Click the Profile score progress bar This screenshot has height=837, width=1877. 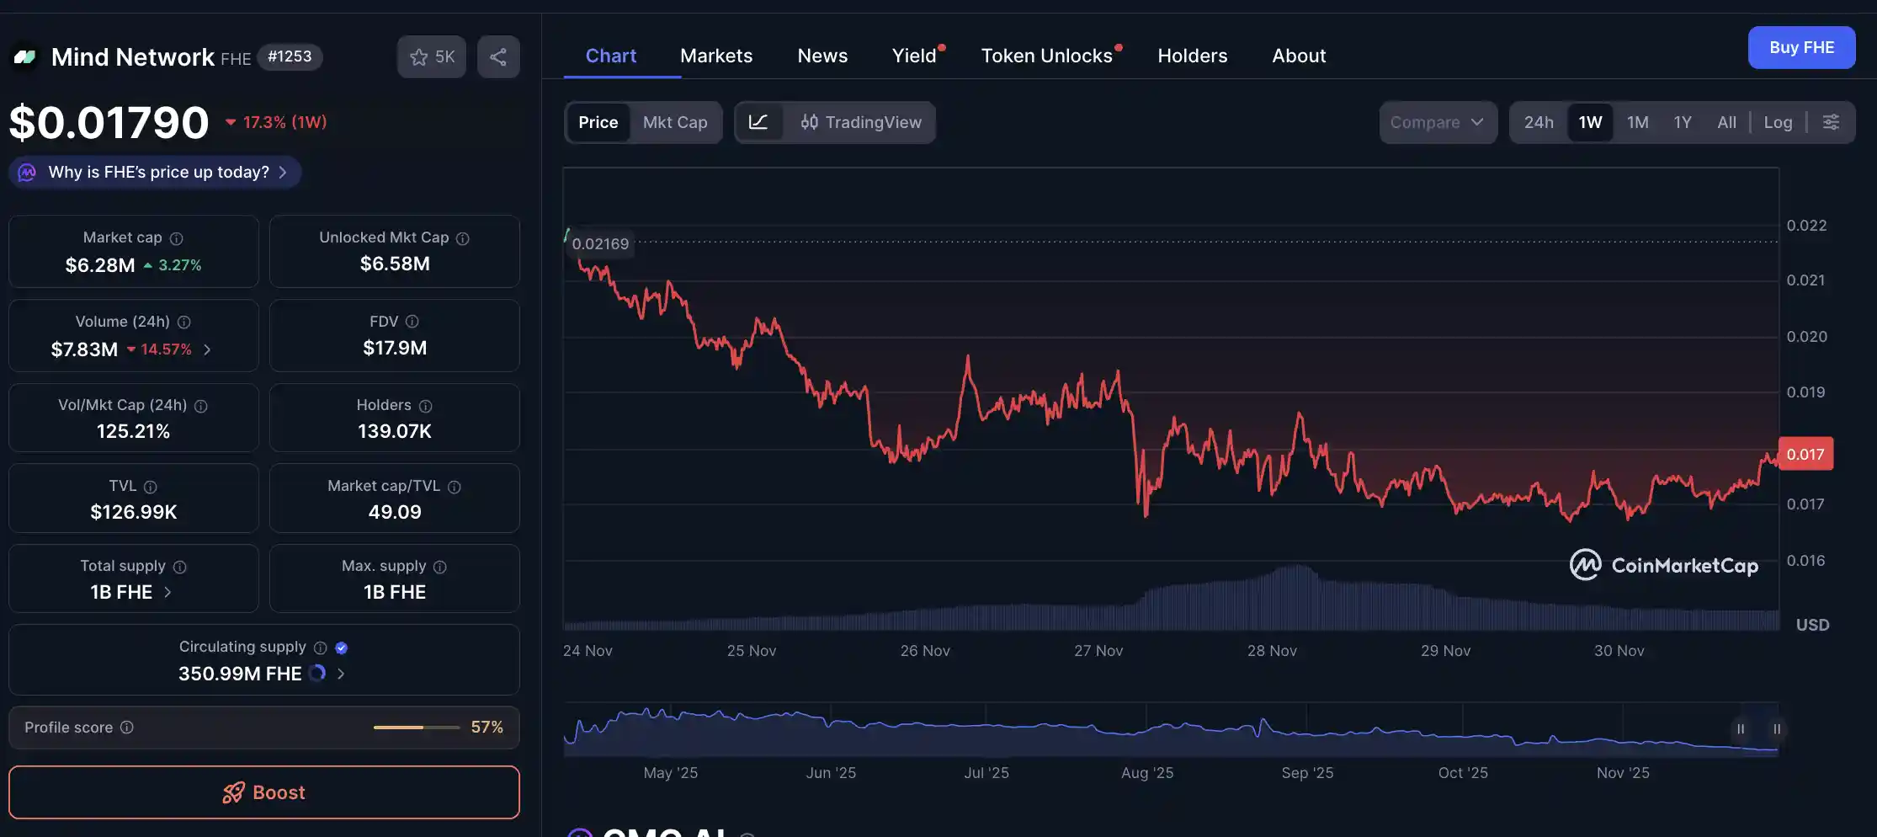coord(416,727)
